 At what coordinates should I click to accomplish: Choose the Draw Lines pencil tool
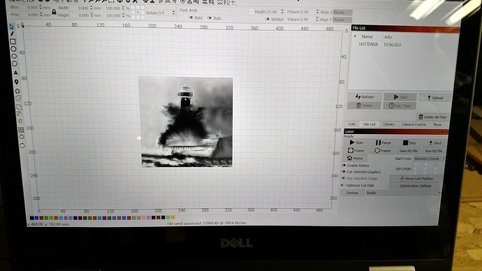(x=13, y=34)
